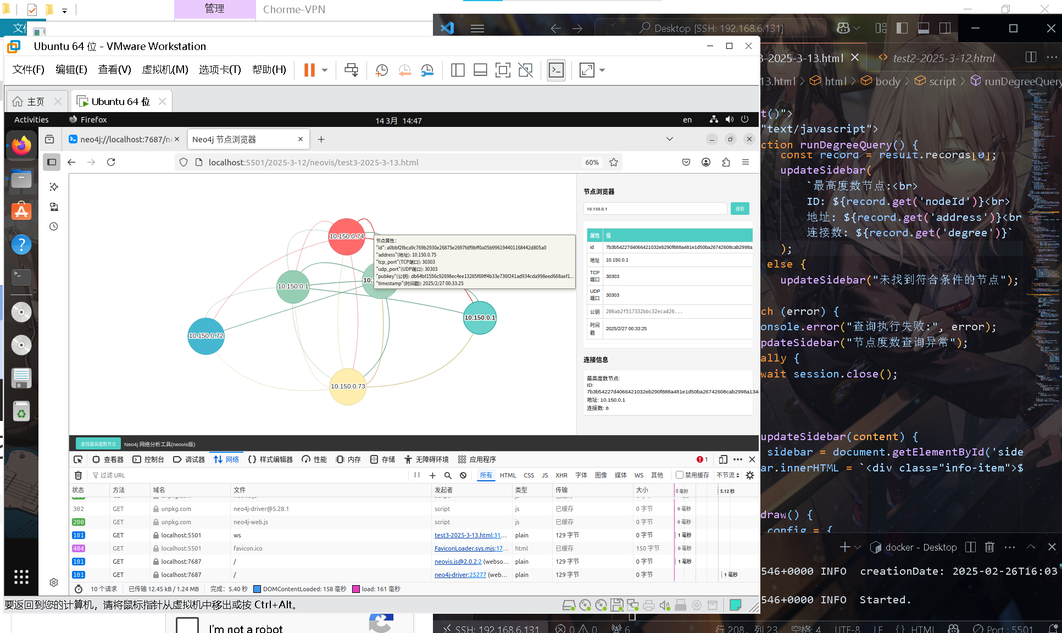Open the neovis.js@2.0.2:2 initiator link
The height and width of the screenshot is (633, 1062).
tap(458, 562)
